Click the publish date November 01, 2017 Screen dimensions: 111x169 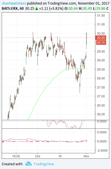tap(94, 3)
